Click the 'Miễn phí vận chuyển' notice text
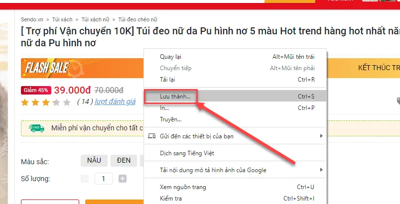This screenshot has width=400, height=204. [x=97, y=128]
